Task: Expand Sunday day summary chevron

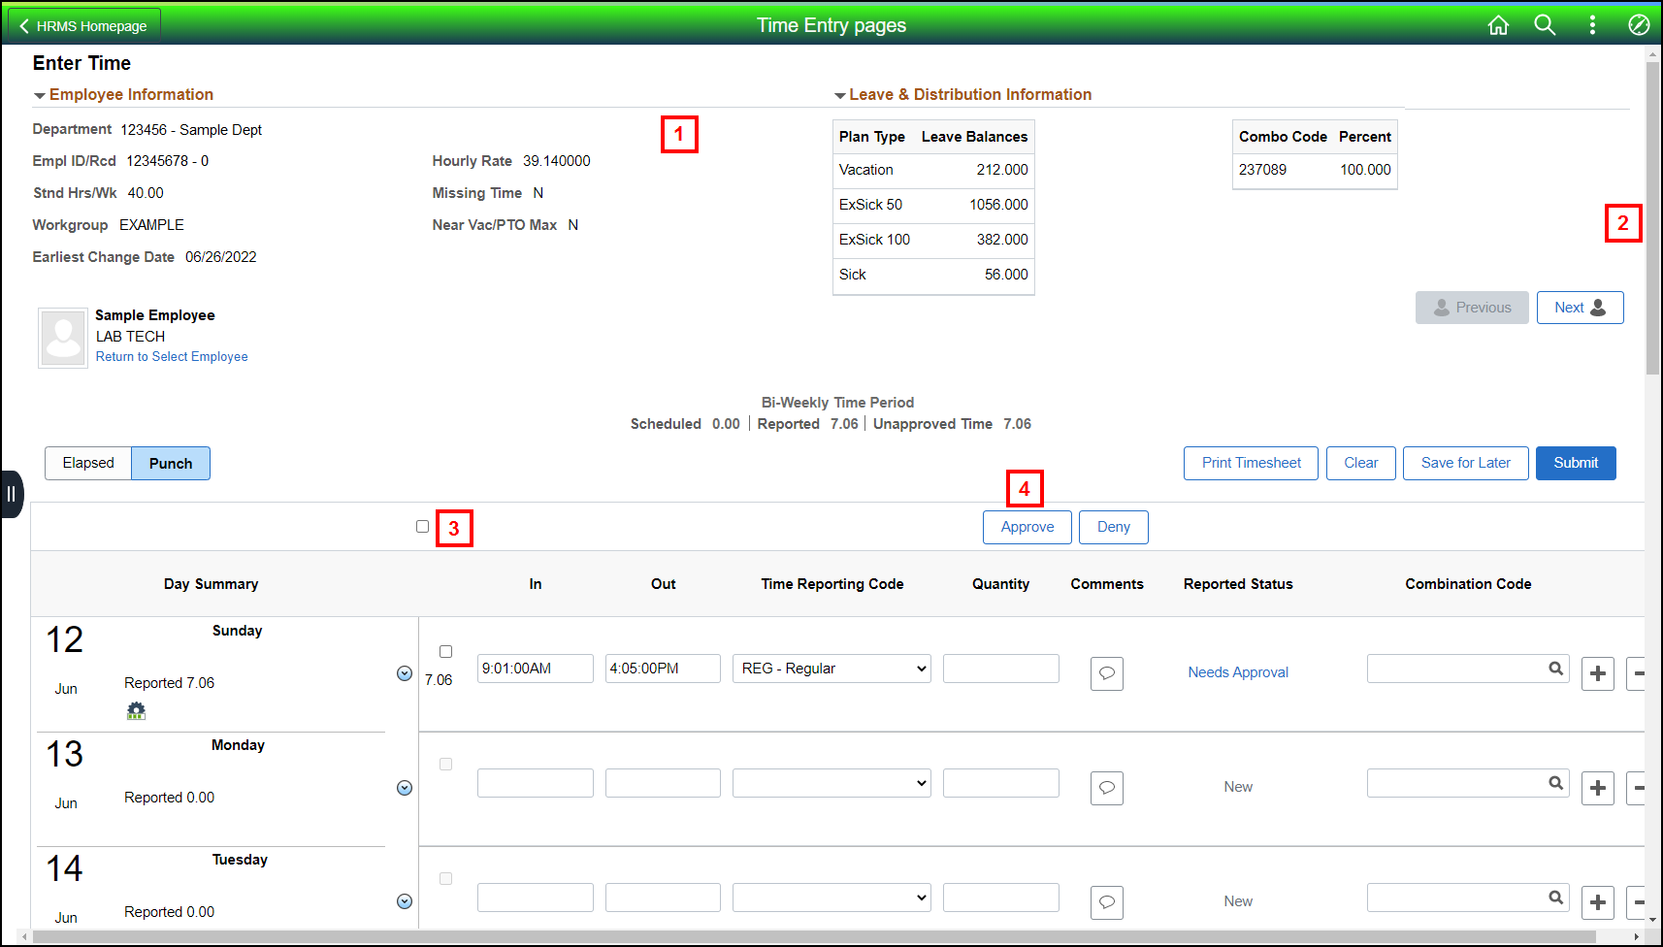Action: coord(405,673)
